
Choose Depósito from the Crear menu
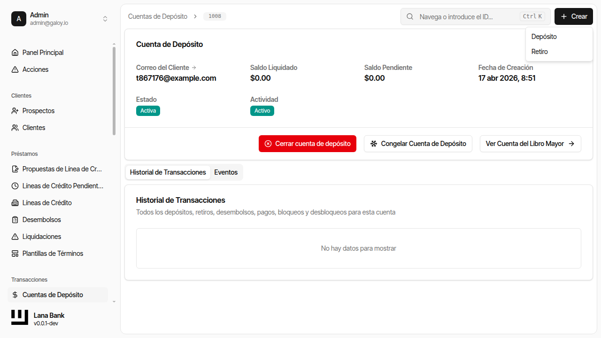tap(544, 37)
